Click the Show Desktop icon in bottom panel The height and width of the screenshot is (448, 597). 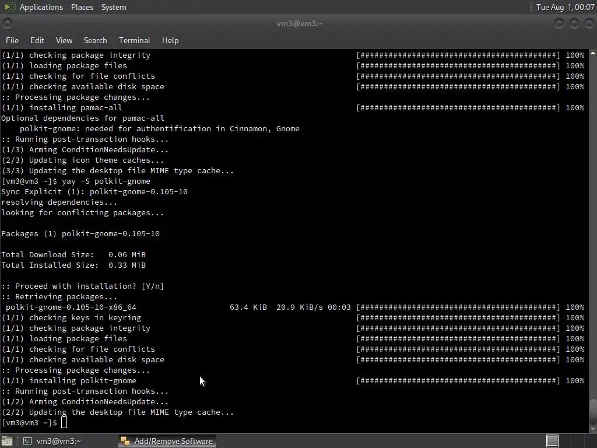pyautogui.click(x=7, y=441)
